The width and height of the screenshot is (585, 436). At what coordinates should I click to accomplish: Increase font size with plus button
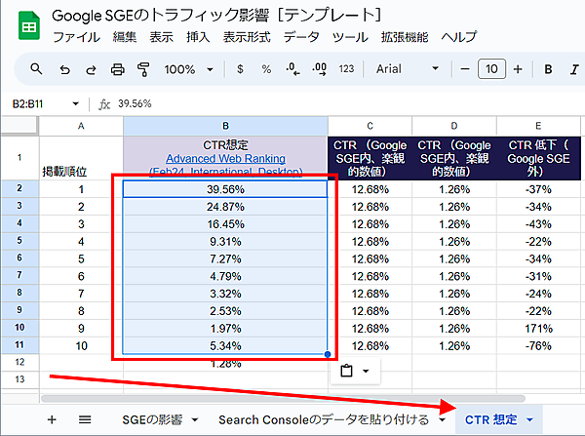pyautogui.click(x=518, y=69)
